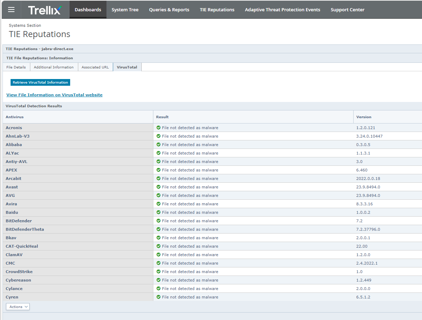
Task: Click green check icon in Cylance row
Action: (159, 289)
